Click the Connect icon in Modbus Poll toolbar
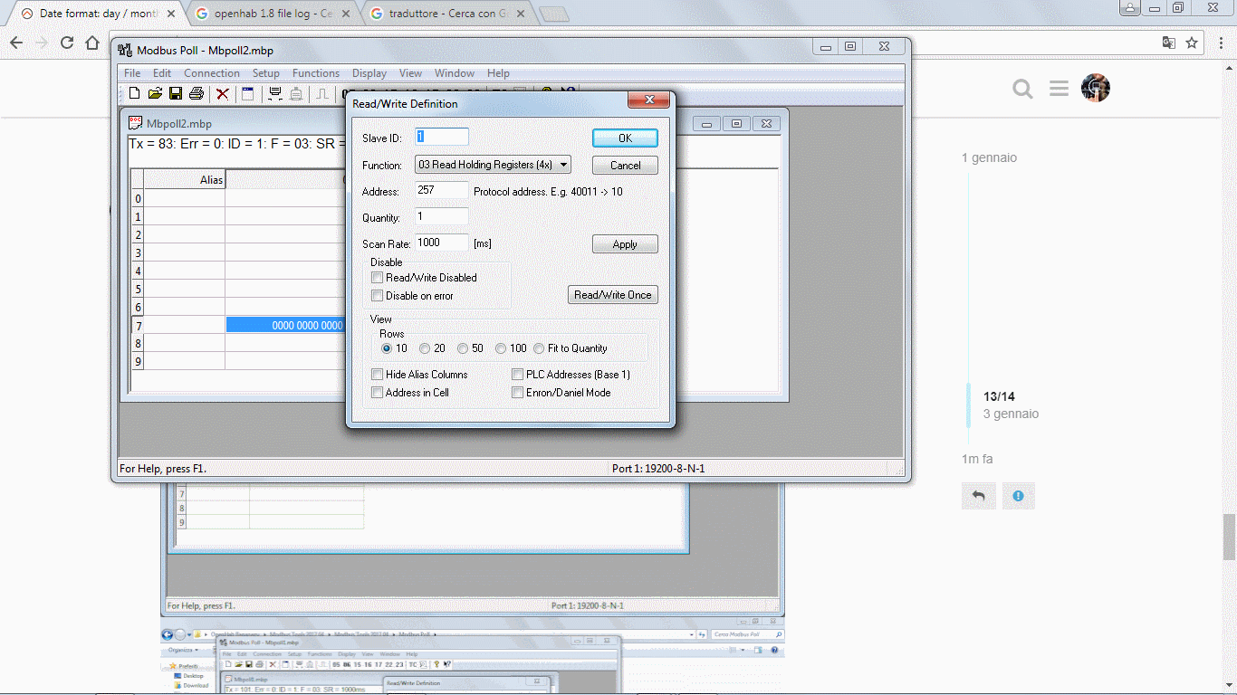 (x=275, y=93)
